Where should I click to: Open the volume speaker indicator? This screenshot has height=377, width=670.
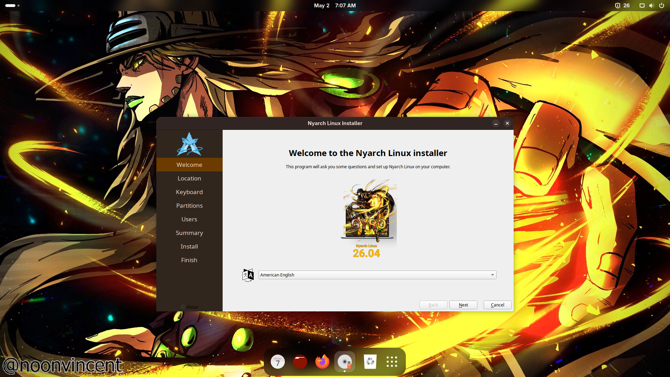point(651,6)
